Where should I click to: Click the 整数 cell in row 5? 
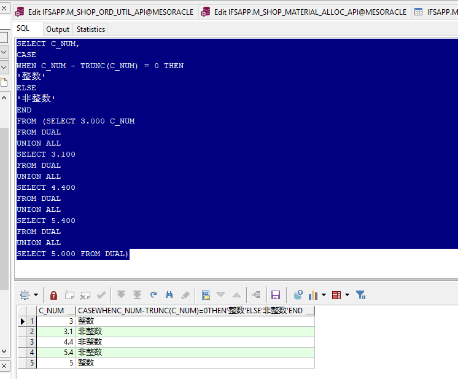pos(195,363)
